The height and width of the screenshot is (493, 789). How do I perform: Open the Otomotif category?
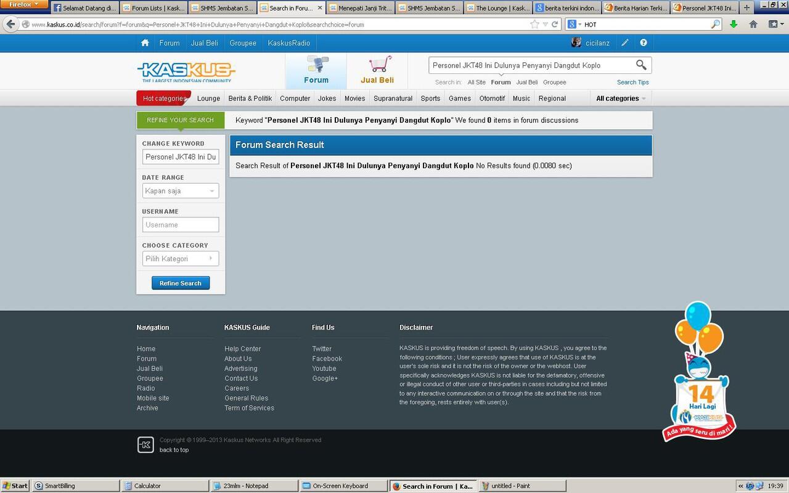(x=492, y=99)
